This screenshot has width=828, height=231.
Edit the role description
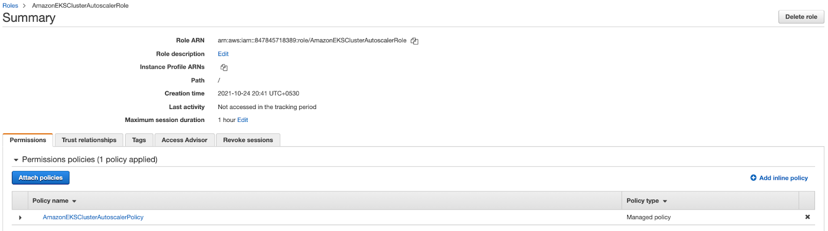click(x=223, y=54)
